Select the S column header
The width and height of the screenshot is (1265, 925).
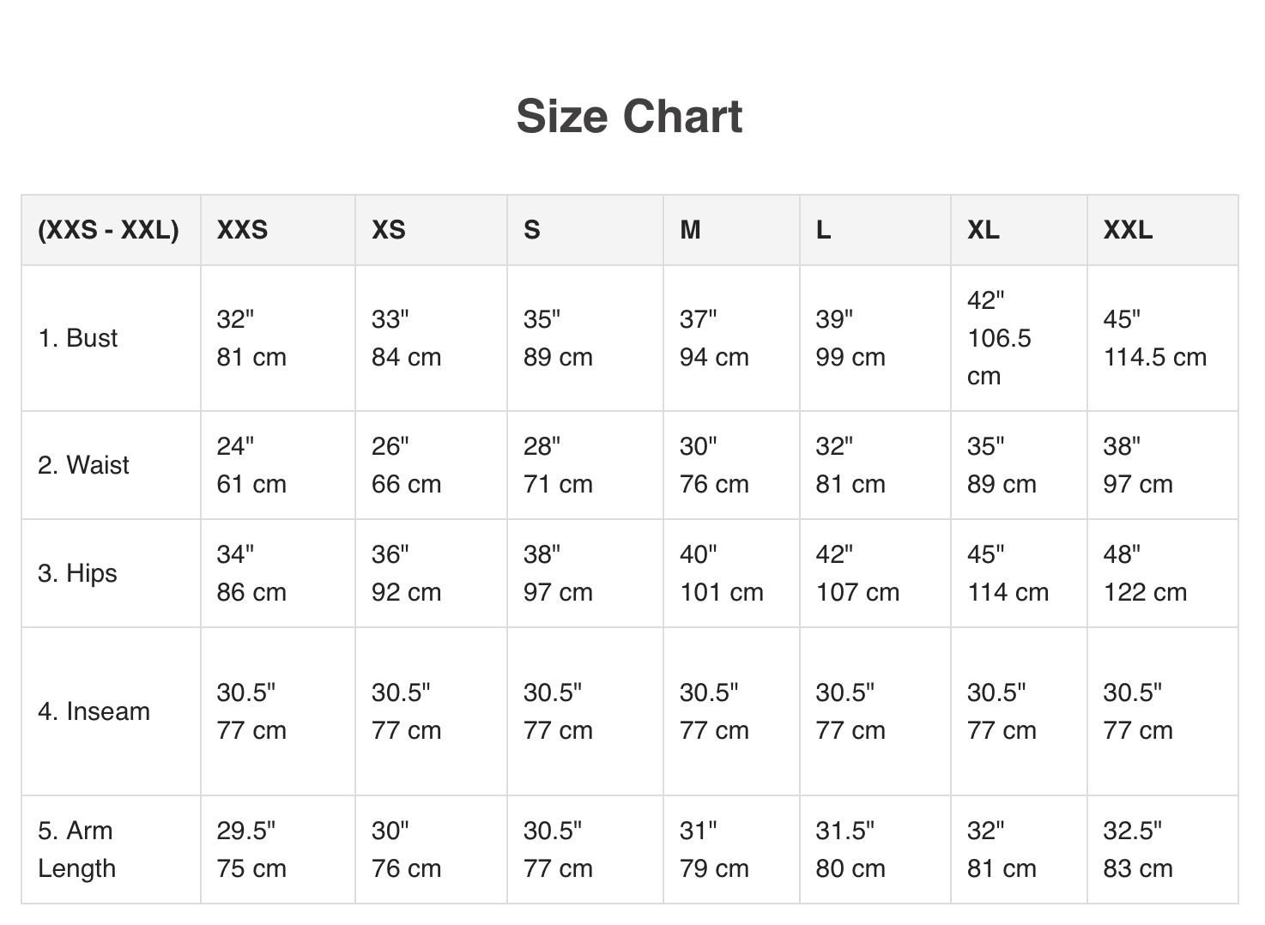pos(532,230)
